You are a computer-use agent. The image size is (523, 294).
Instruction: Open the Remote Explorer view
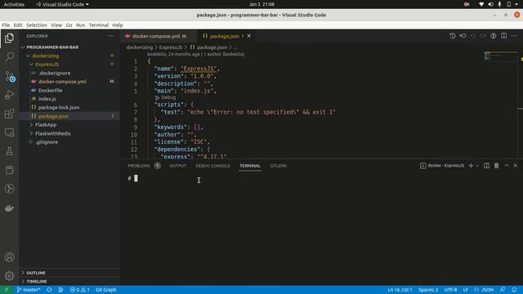click(x=9, y=132)
